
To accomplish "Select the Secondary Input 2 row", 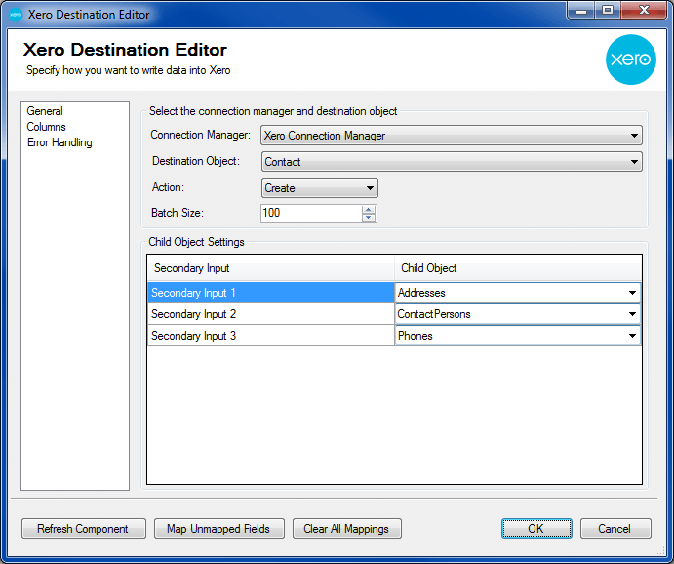I will [x=271, y=314].
